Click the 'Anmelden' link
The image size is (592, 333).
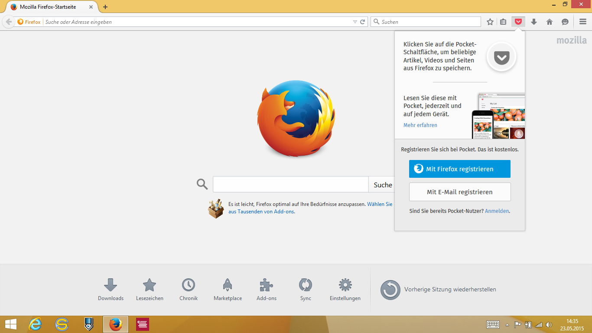(x=497, y=211)
